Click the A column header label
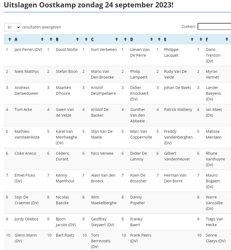 [x=16, y=39]
